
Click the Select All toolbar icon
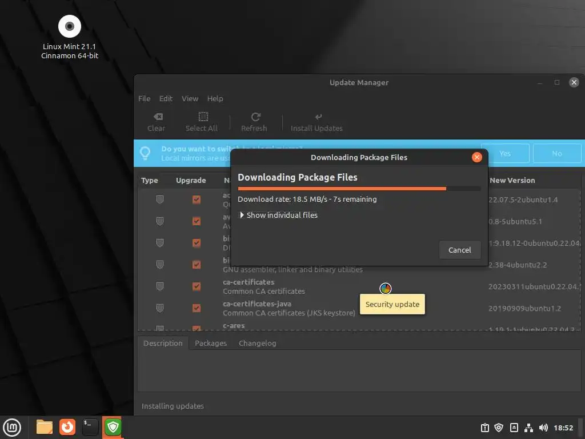[203, 117]
